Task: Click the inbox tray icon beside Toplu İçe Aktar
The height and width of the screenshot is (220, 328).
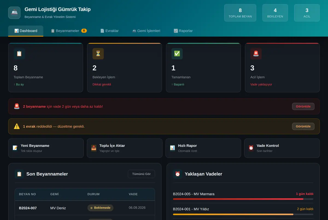Action: click(x=94, y=148)
